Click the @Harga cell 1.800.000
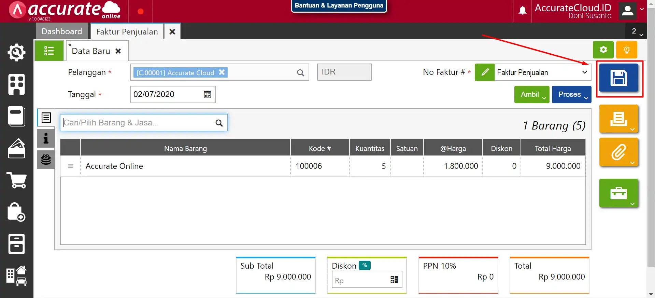This screenshot has height=298, width=655. pos(453,166)
